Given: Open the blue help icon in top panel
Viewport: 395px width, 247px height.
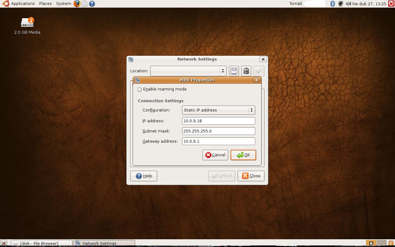Looking at the screenshot, I should pos(92,4).
